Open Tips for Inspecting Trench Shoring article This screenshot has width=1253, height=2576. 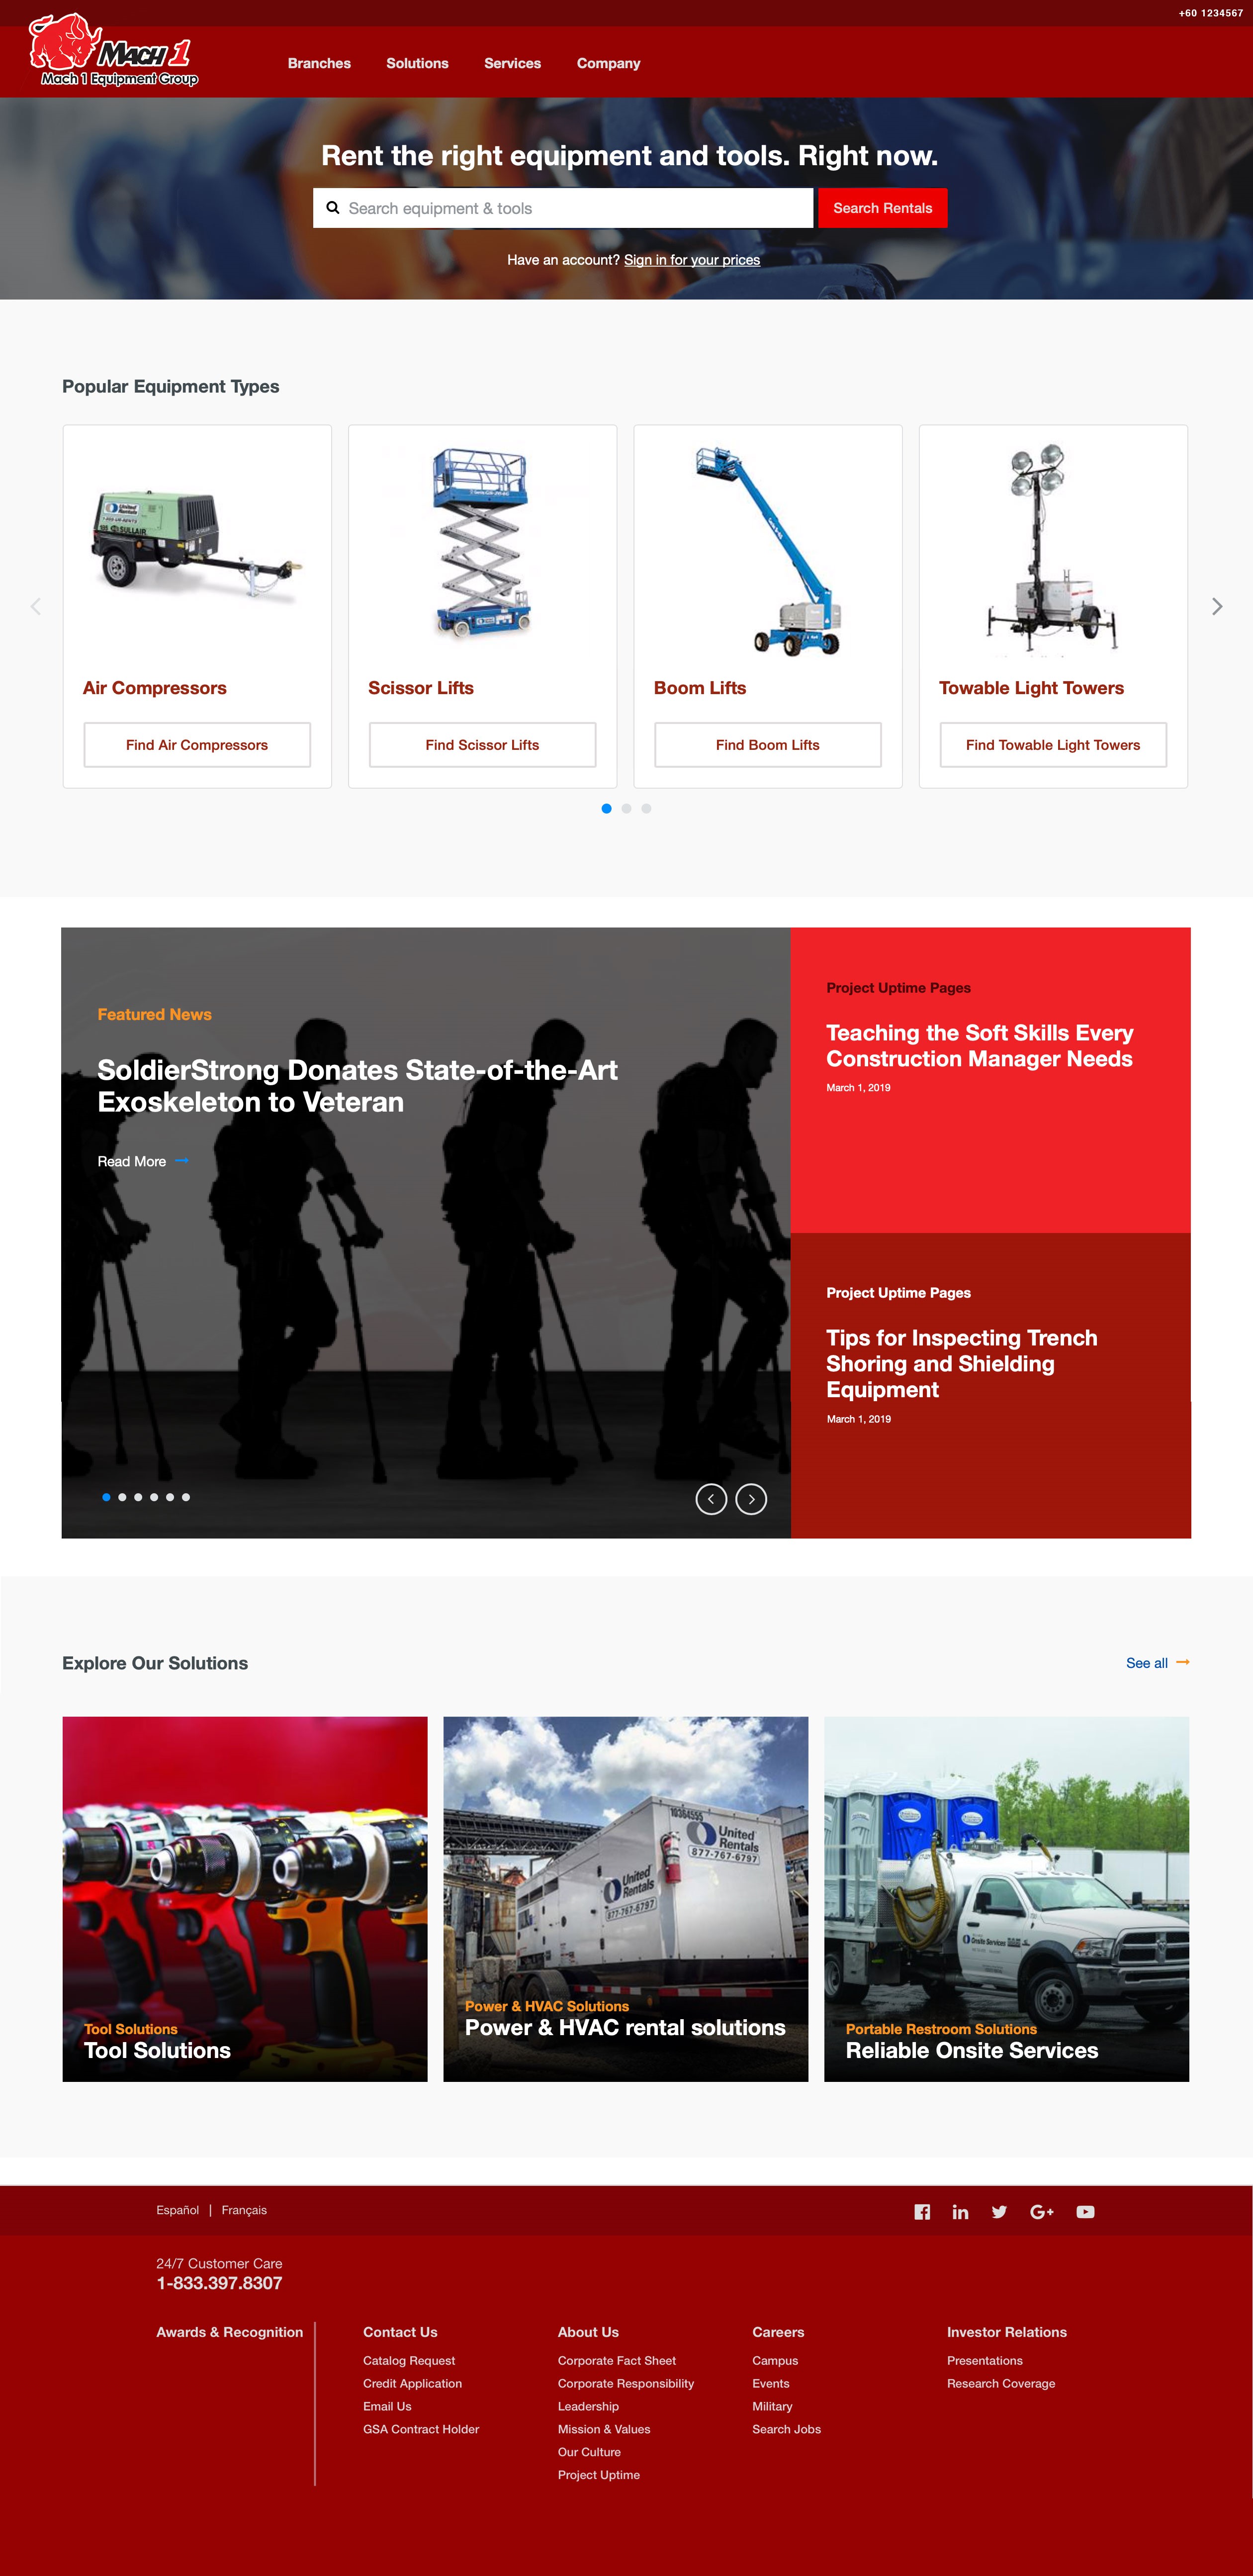coord(961,1364)
